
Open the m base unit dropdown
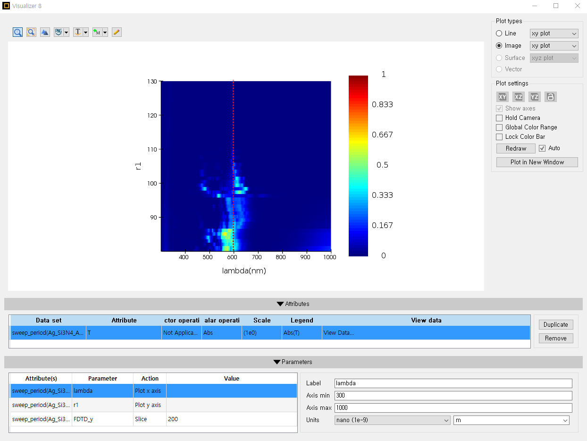tap(512, 420)
